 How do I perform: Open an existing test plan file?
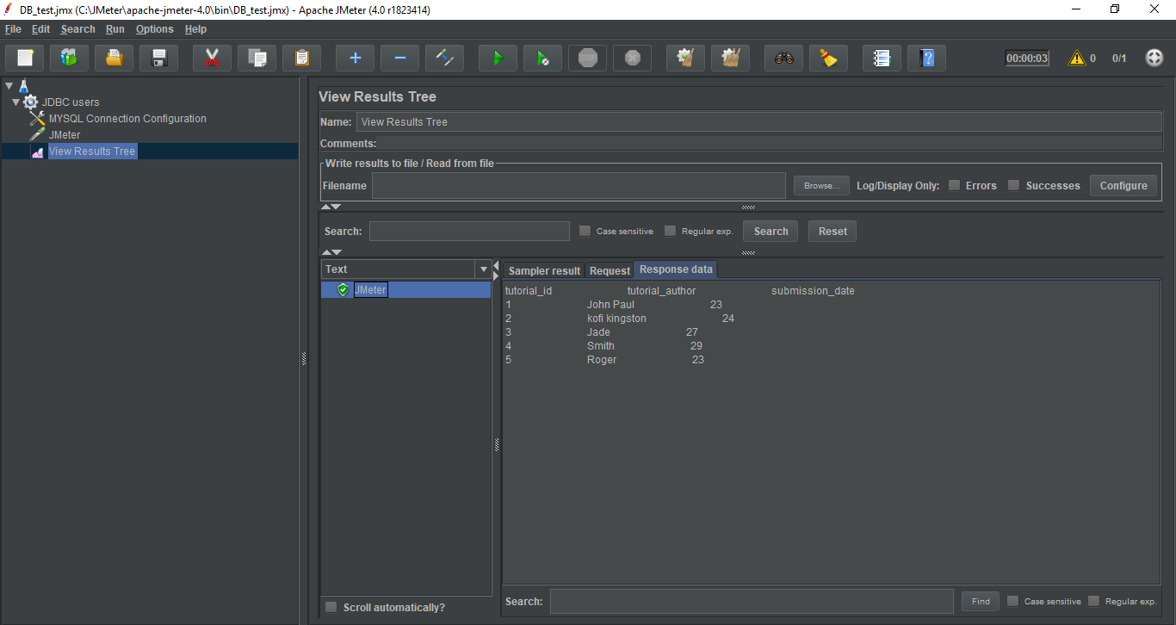(115, 59)
